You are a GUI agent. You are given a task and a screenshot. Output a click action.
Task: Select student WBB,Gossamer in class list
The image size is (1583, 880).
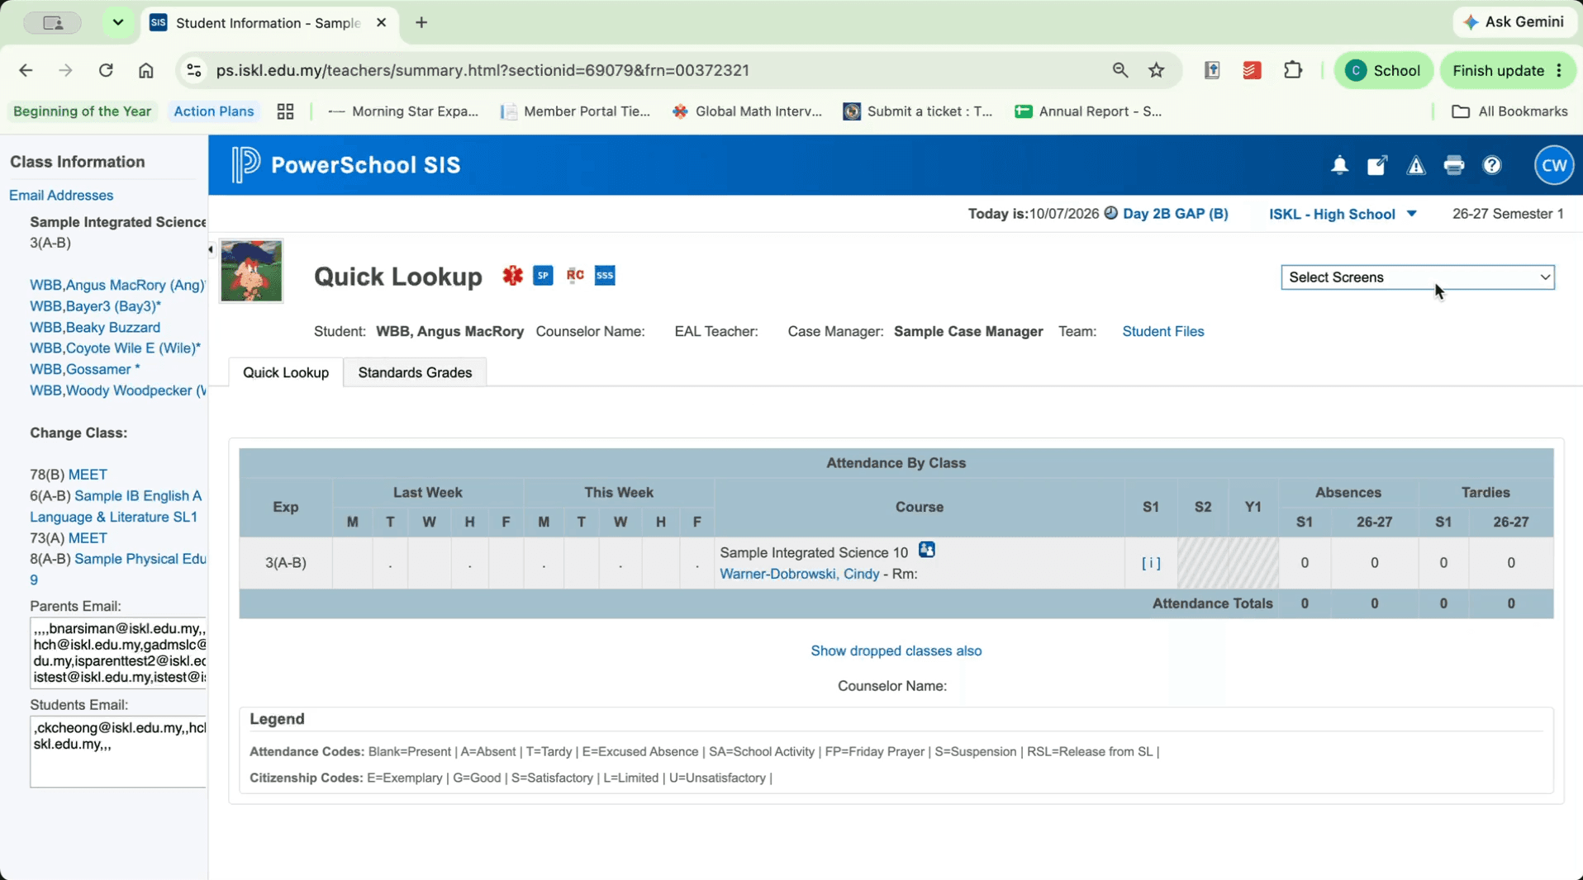(84, 369)
